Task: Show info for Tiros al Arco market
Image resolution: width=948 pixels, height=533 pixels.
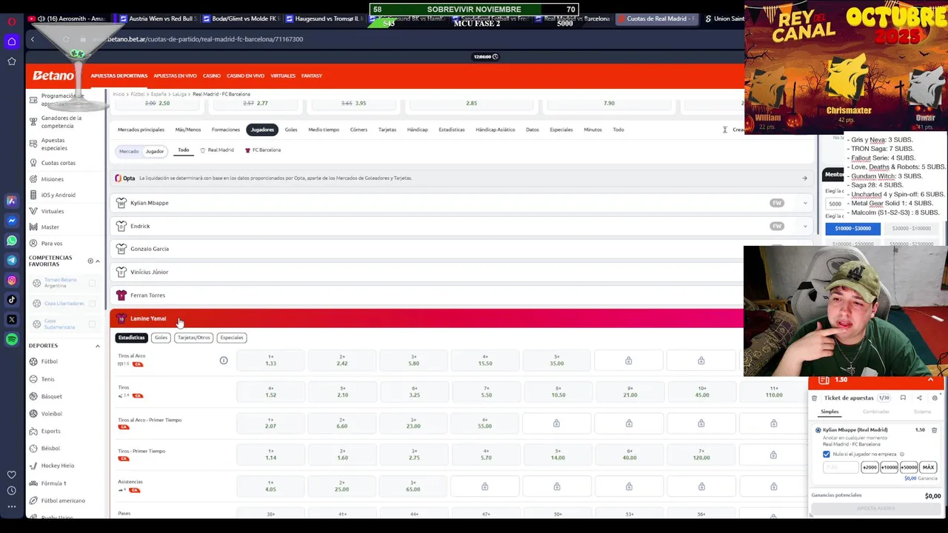Action: pyautogui.click(x=224, y=361)
